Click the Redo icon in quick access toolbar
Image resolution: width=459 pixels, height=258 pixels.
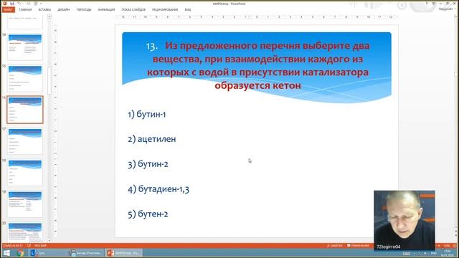(28, 4)
